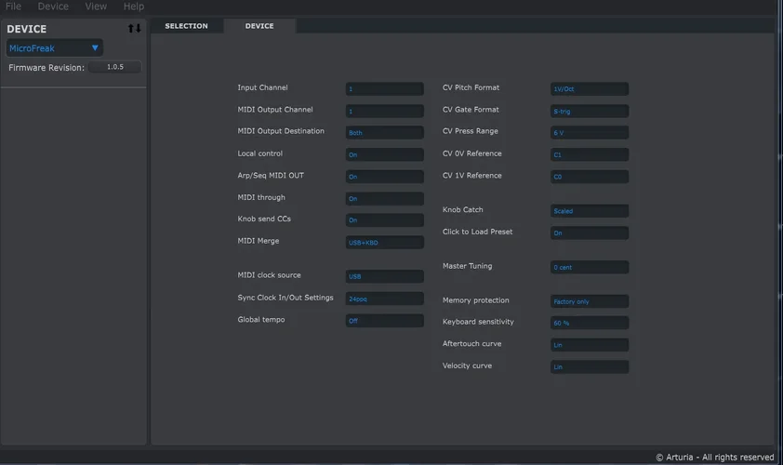Toggle Knob send CCs value
The height and width of the screenshot is (465, 783).
tap(384, 220)
